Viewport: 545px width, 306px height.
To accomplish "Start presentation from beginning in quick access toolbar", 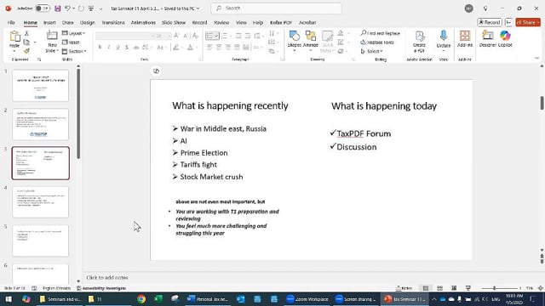I will pos(91,8).
